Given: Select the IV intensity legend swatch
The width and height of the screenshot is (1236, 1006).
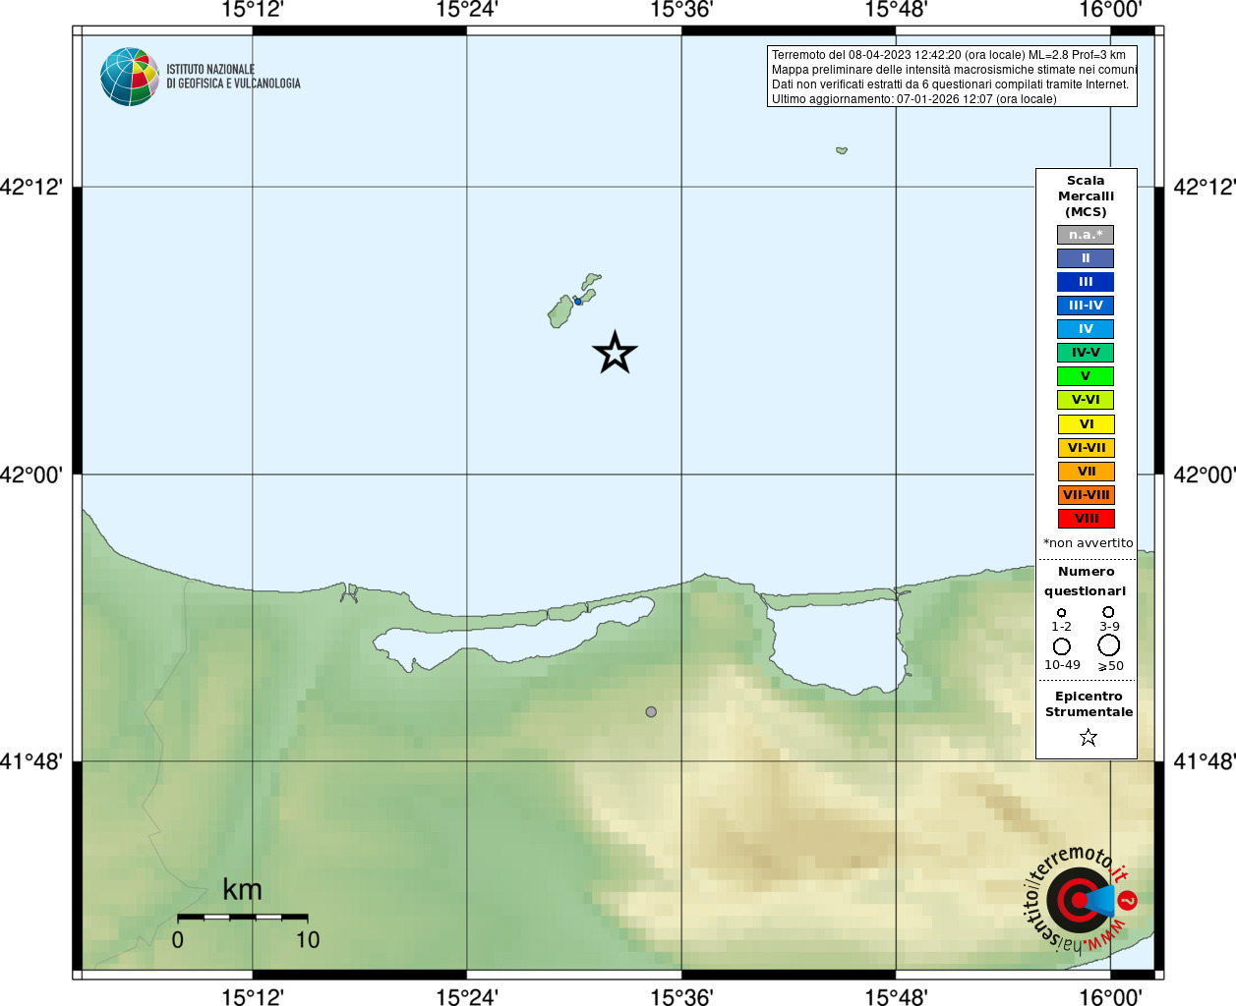Looking at the screenshot, I should tap(1086, 329).
